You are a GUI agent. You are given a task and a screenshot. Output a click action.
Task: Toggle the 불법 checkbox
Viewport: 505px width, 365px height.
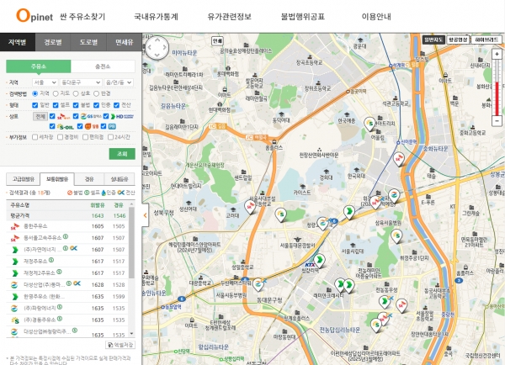click(76, 105)
